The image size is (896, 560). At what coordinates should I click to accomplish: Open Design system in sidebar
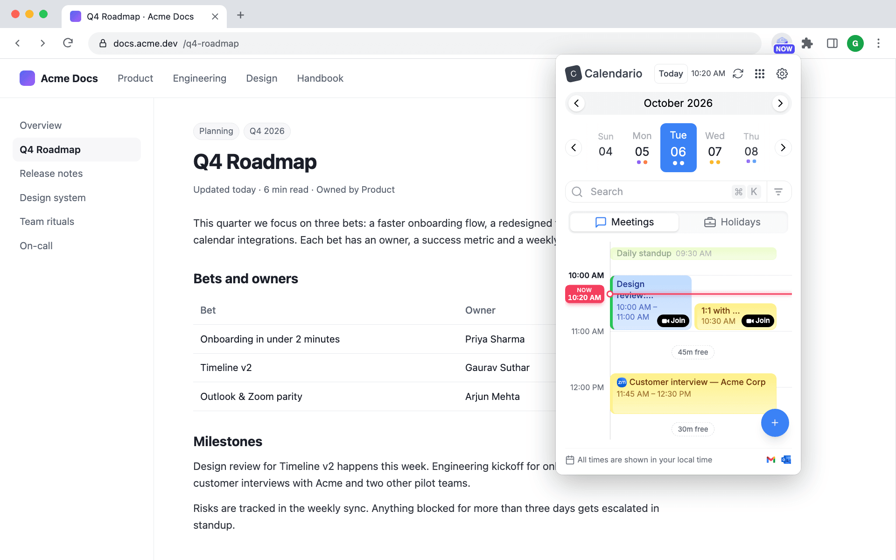(53, 198)
